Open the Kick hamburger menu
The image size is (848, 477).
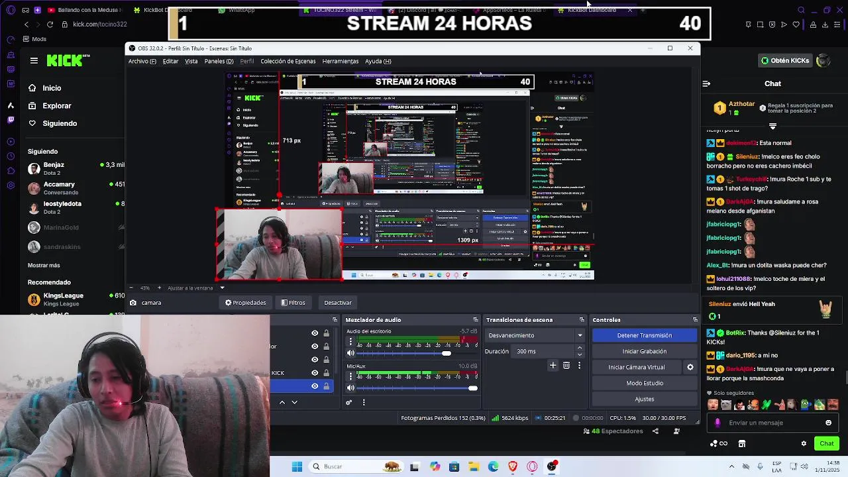[34, 60]
